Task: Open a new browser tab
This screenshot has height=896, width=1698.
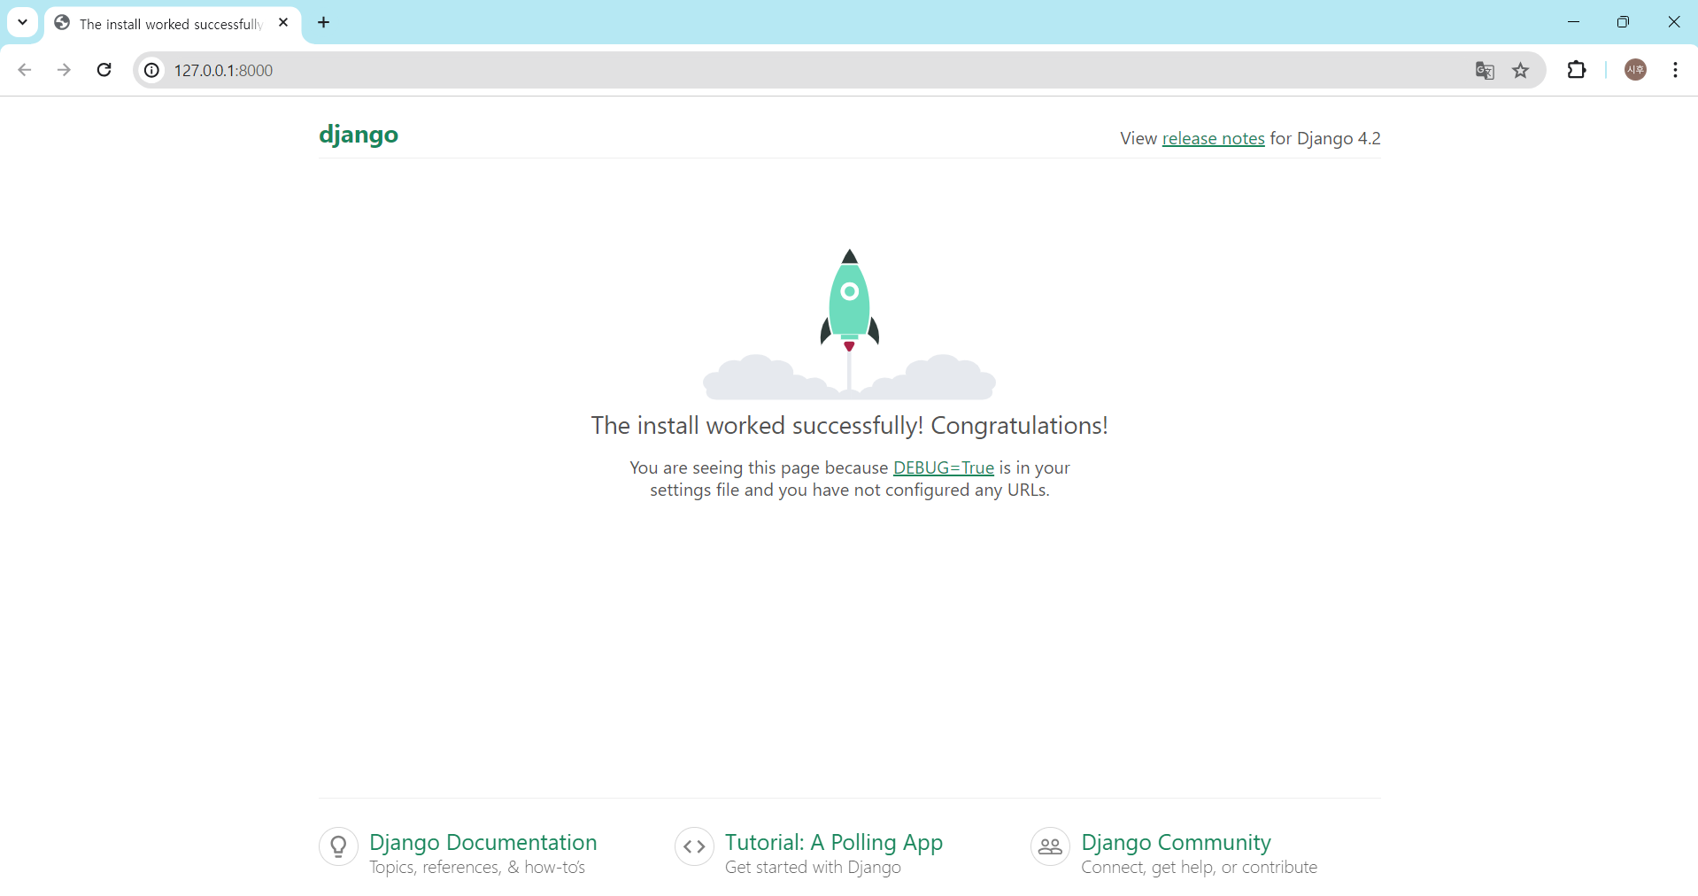Action: [324, 23]
